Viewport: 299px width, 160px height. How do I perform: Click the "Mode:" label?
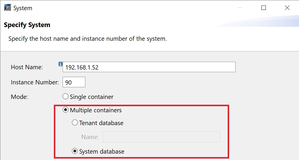20,97
